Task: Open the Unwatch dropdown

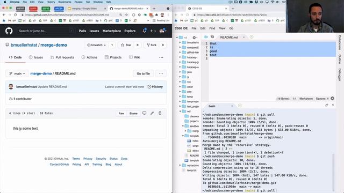Action: point(96,45)
